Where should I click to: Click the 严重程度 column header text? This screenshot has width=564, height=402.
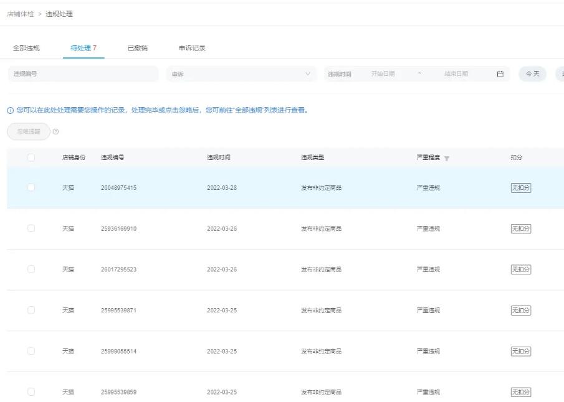(428, 157)
